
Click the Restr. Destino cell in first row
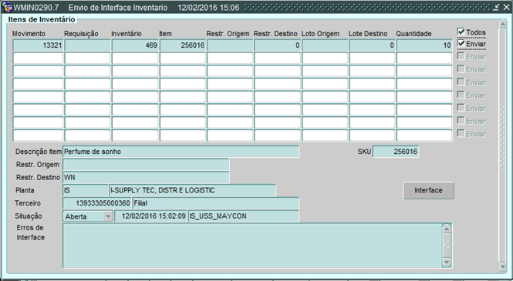point(277,45)
